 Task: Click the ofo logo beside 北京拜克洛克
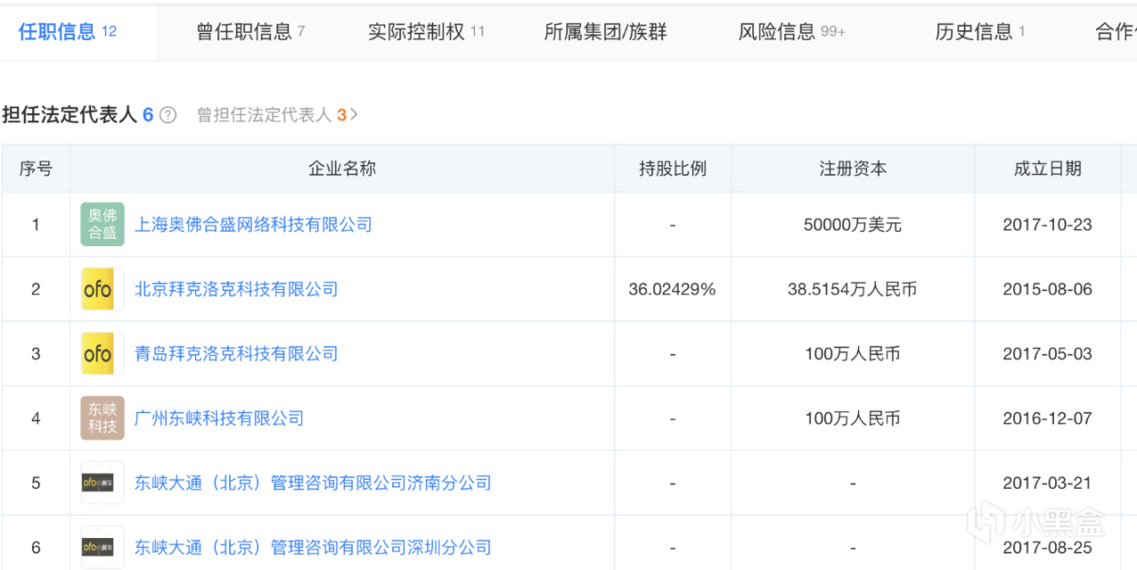[x=102, y=289]
